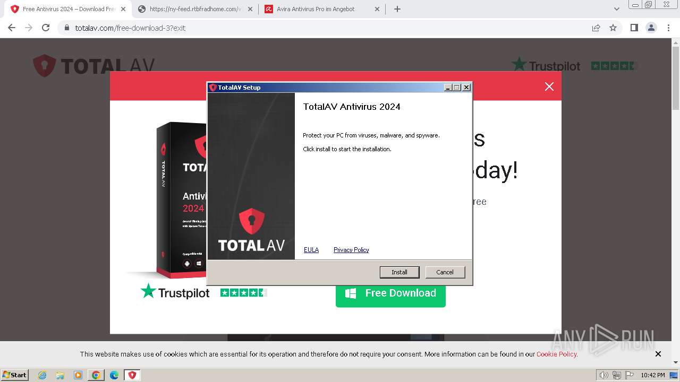This screenshot has height=382, width=680.
Task: Open the Chrome three-dot menu
Action: click(x=668, y=28)
